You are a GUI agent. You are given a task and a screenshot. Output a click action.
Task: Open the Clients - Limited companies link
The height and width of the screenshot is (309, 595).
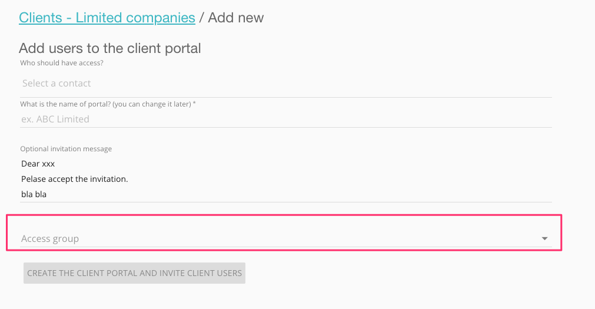(107, 18)
